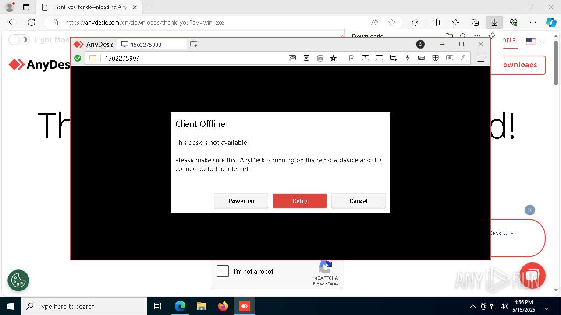Image resolution: width=561 pixels, height=315 pixels.
Task: Open Edge collections icon
Action: coord(475,22)
